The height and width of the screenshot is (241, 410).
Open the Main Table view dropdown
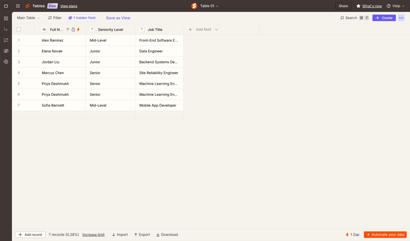point(28,18)
